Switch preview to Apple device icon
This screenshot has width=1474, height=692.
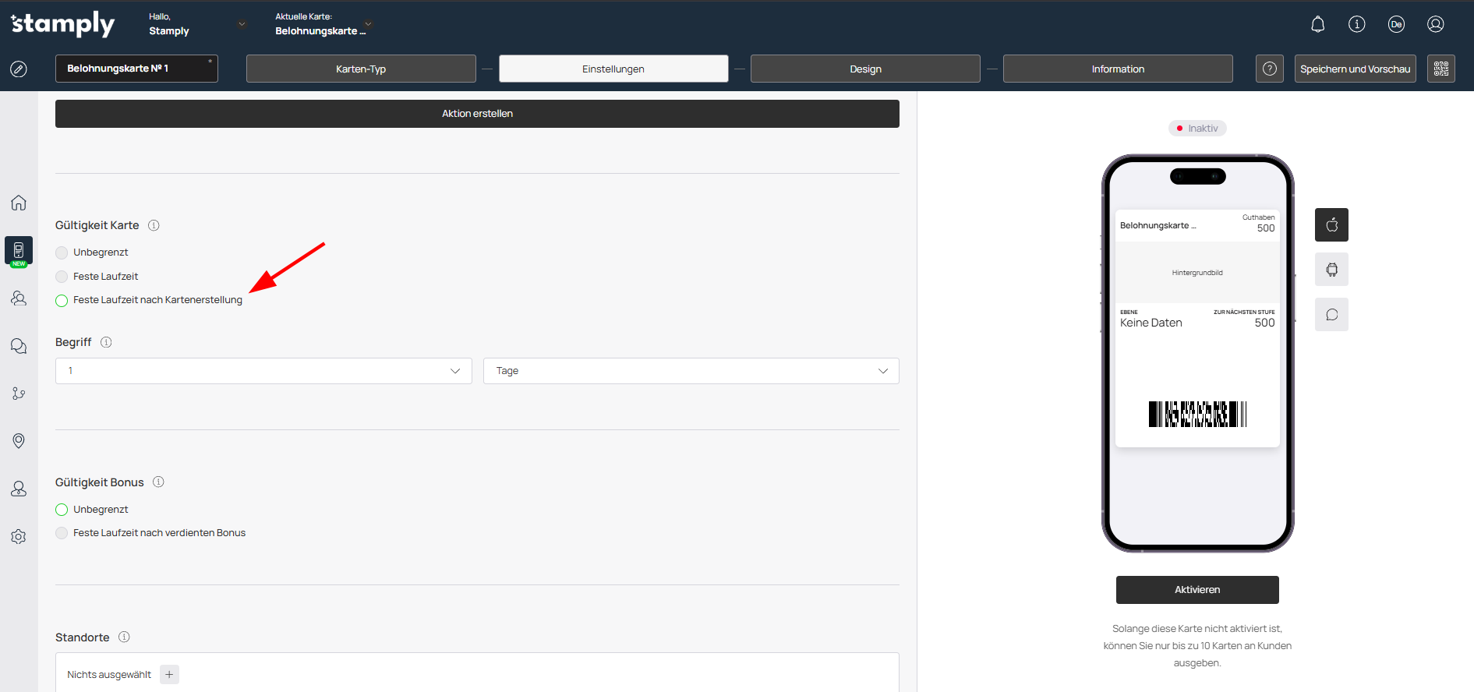tap(1331, 225)
